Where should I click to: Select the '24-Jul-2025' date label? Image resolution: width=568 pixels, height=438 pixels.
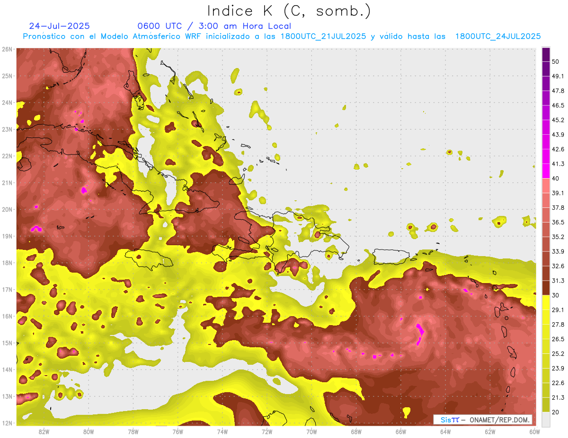click(59, 26)
